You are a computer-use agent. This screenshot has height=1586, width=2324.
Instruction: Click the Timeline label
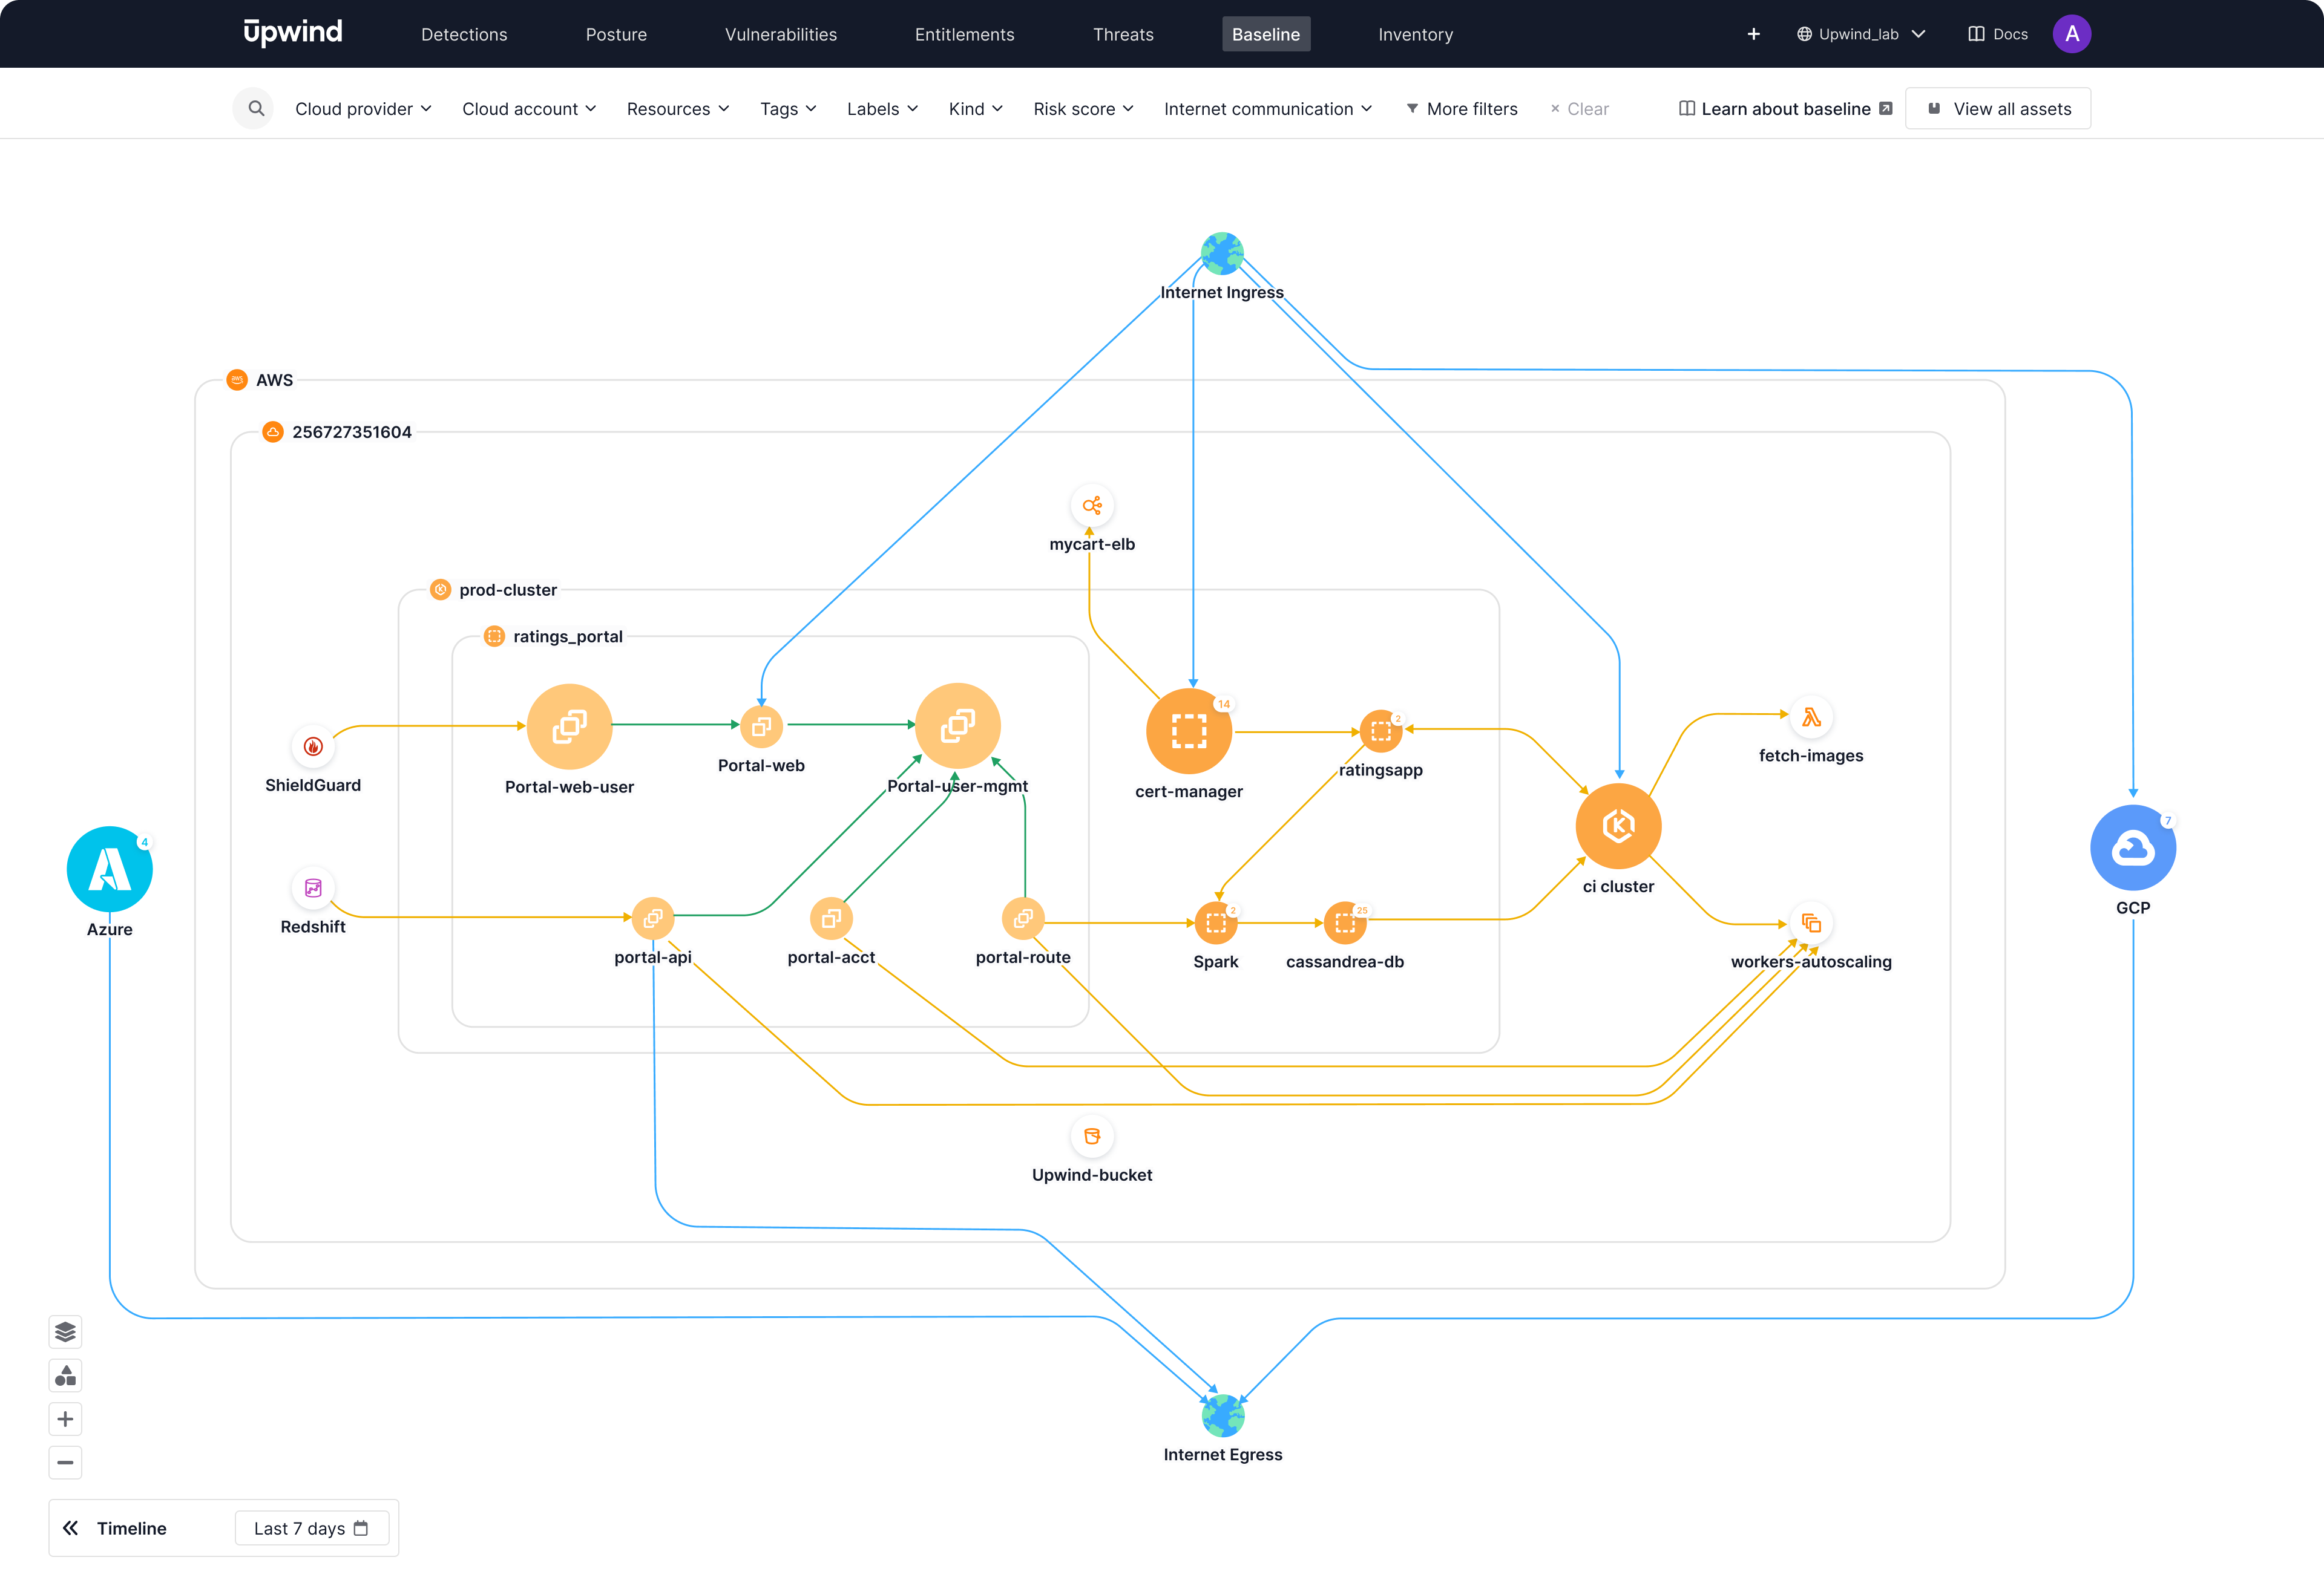click(131, 1528)
